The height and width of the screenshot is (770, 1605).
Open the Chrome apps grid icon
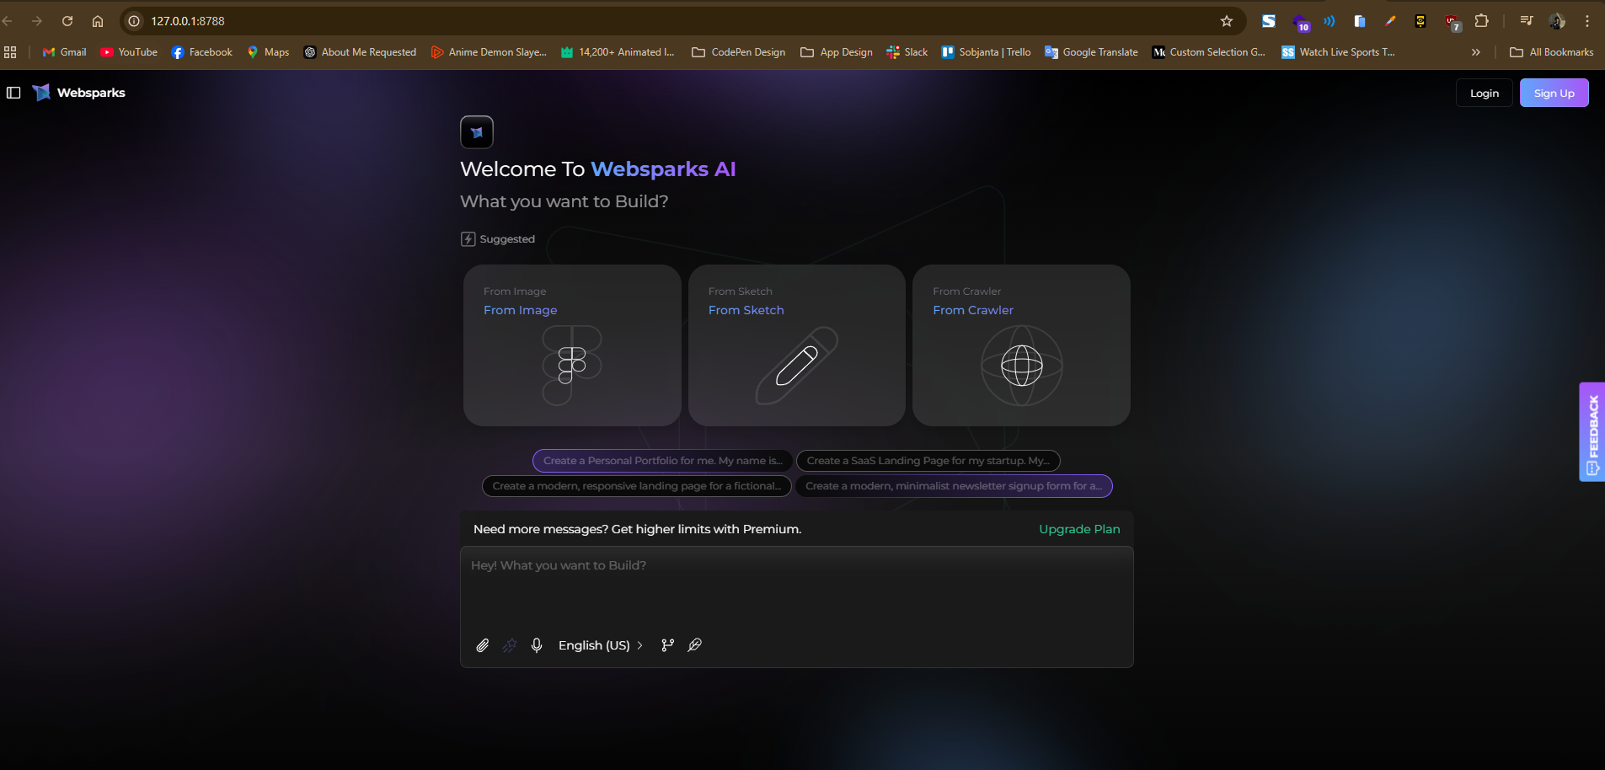(x=10, y=52)
